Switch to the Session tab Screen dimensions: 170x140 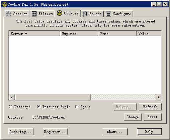tap(17, 14)
